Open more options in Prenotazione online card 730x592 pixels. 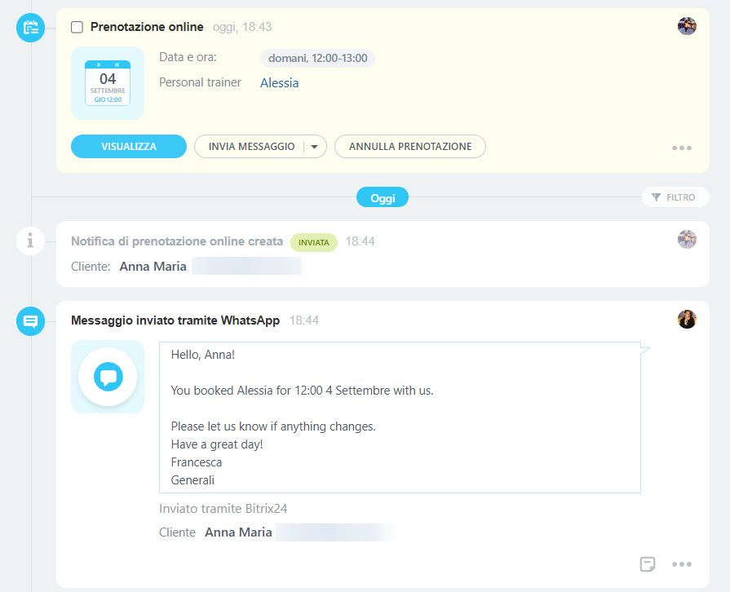[682, 148]
